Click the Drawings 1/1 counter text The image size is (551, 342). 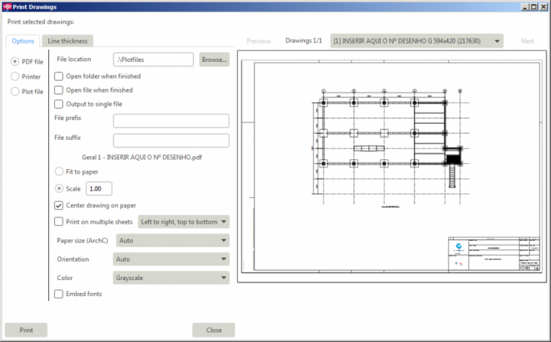[x=303, y=41]
